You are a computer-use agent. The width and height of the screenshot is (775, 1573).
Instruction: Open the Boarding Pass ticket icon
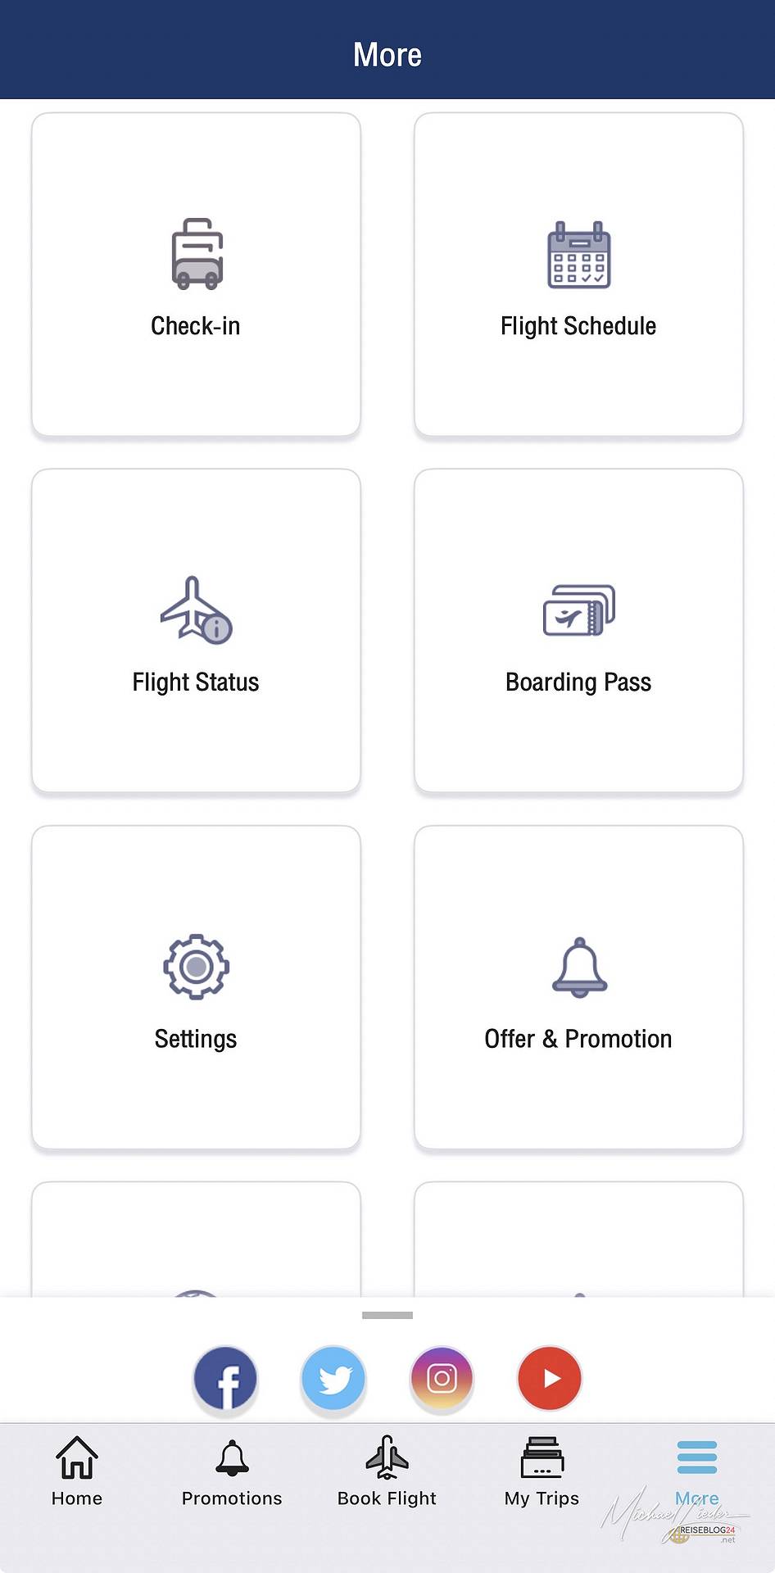tap(578, 610)
